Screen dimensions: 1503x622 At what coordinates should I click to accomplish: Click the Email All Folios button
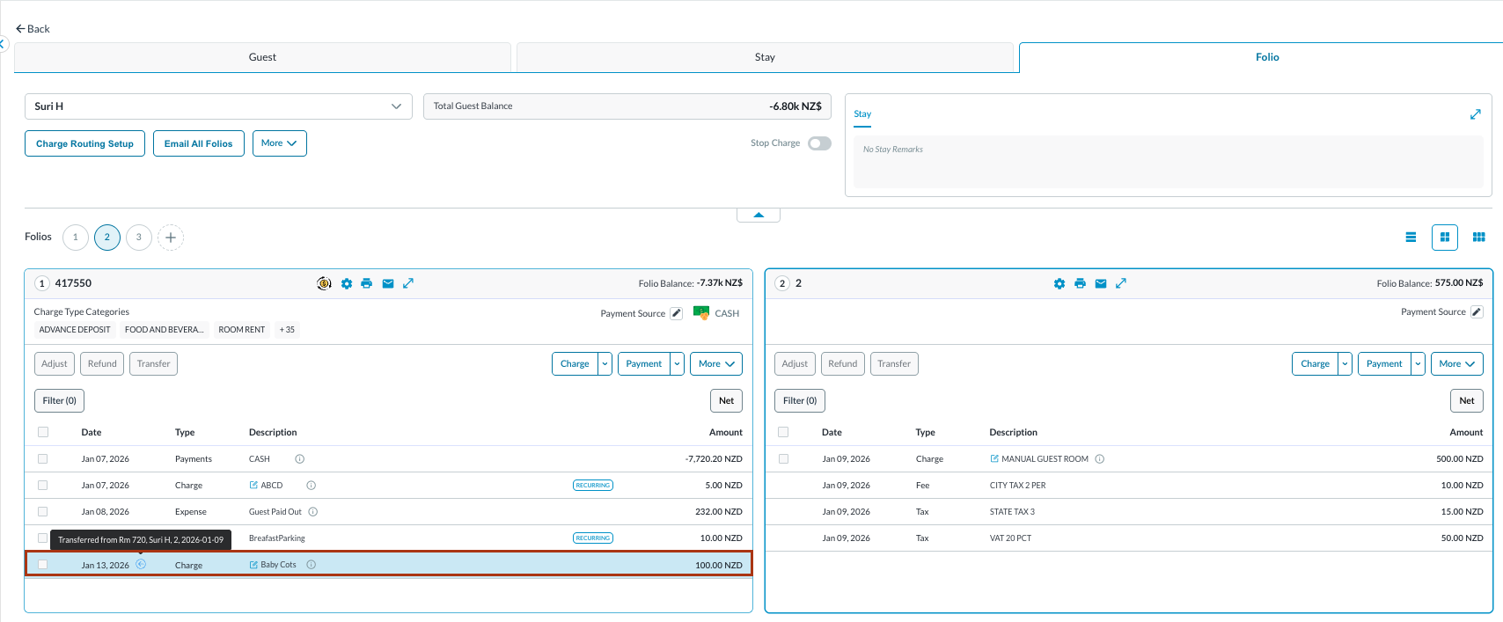pyautogui.click(x=198, y=143)
